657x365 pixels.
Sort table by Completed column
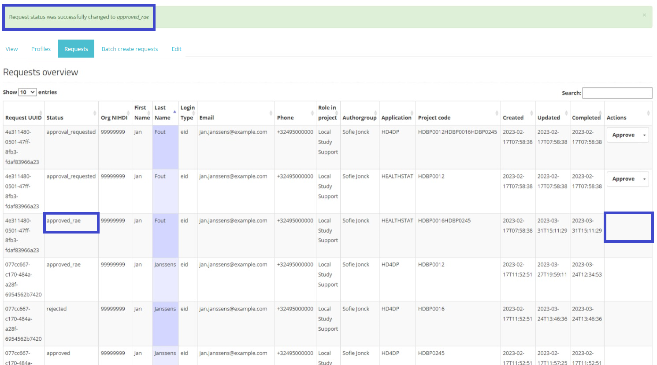tap(586, 117)
